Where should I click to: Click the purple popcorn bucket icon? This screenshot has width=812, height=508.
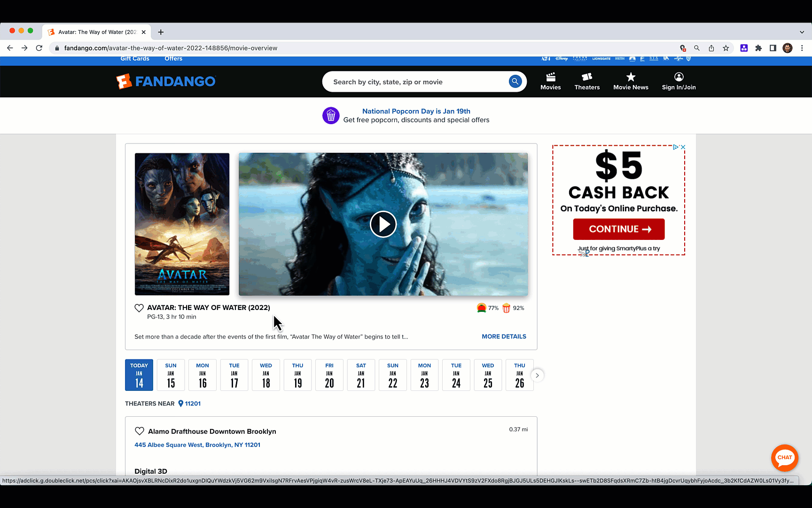click(331, 115)
